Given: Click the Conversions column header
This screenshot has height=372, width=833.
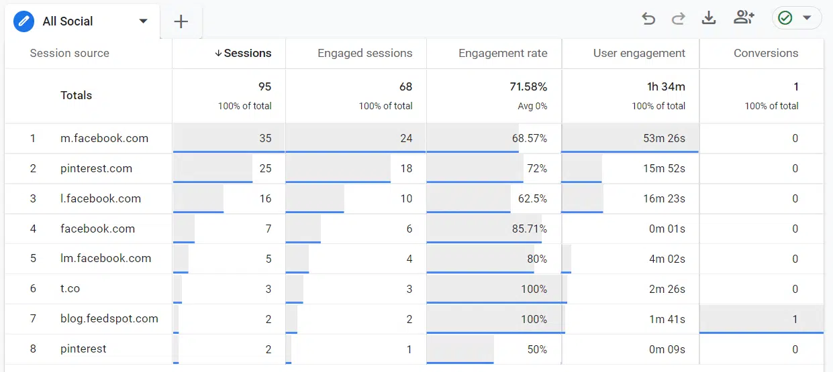Looking at the screenshot, I should pyautogui.click(x=766, y=54).
